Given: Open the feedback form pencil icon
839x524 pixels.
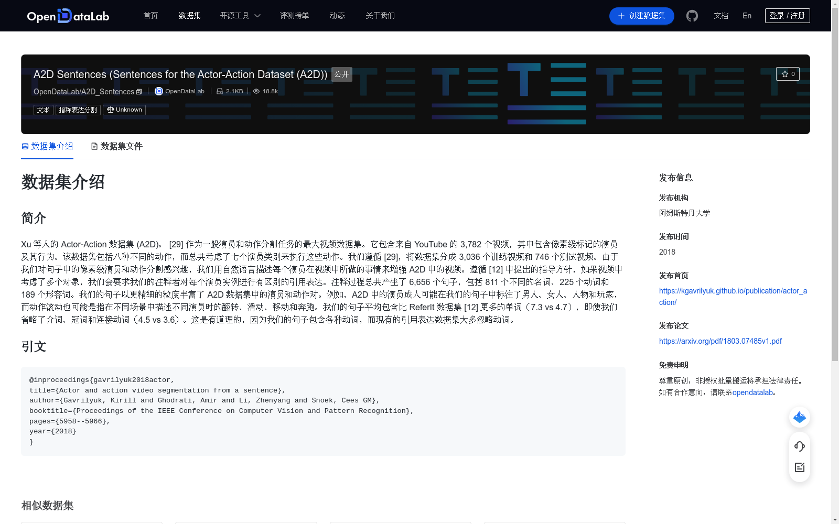Looking at the screenshot, I should pyautogui.click(x=800, y=467).
